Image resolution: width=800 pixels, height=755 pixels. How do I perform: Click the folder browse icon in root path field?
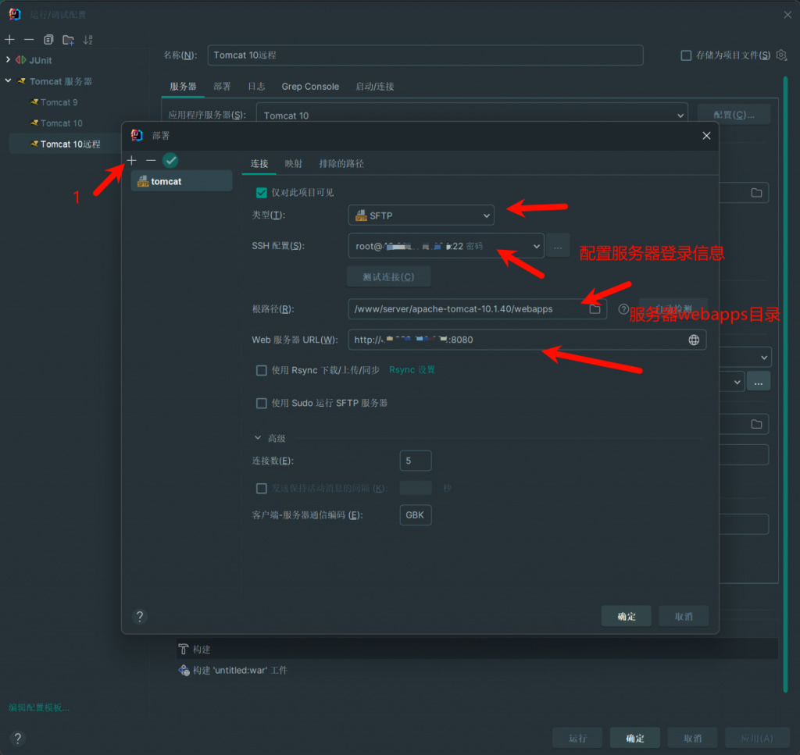595,309
